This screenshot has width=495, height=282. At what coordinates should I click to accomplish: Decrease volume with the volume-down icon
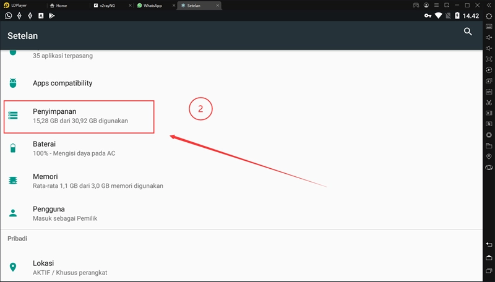[489, 48]
